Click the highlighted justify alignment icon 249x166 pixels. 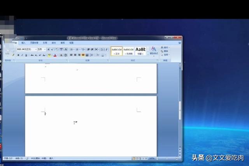coord(83,55)
